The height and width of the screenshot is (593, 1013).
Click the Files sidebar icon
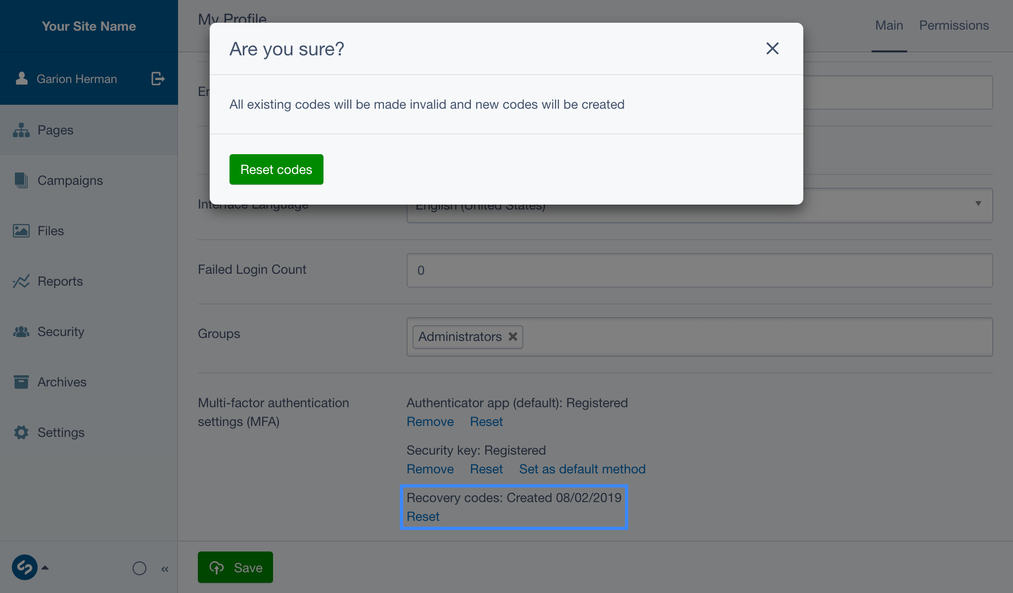pos(21,231)
